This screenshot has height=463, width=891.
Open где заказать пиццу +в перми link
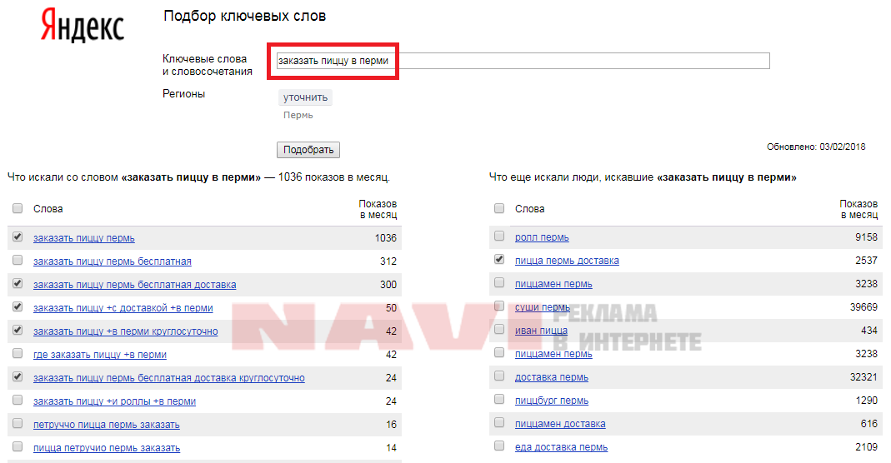point(100,355)
